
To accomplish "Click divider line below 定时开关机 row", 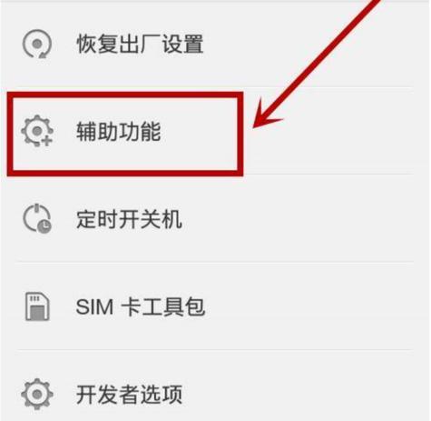I will click(x=215, y=262).
